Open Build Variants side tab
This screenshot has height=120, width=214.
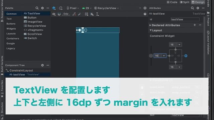pos(2,65)
